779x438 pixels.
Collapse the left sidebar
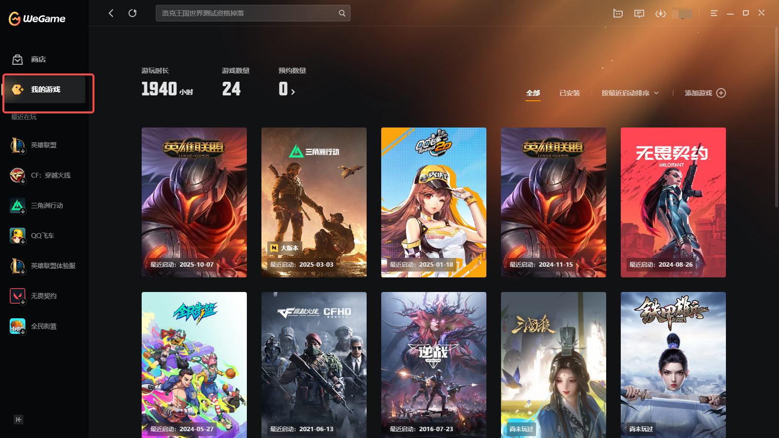(x=19, y=420)
